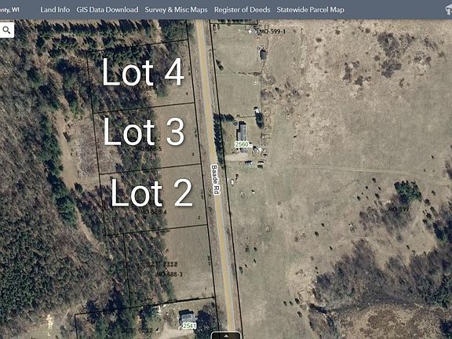Open Statewide Parcel Map link
The image size is (452, 339).
point(311,9)
